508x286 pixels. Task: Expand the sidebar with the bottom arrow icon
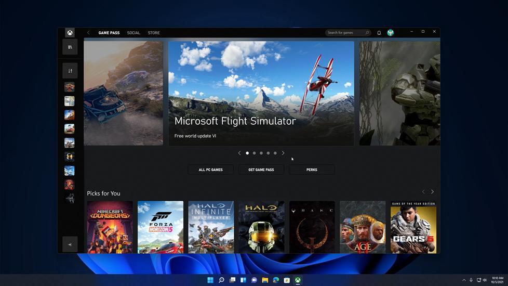(70, 244)
